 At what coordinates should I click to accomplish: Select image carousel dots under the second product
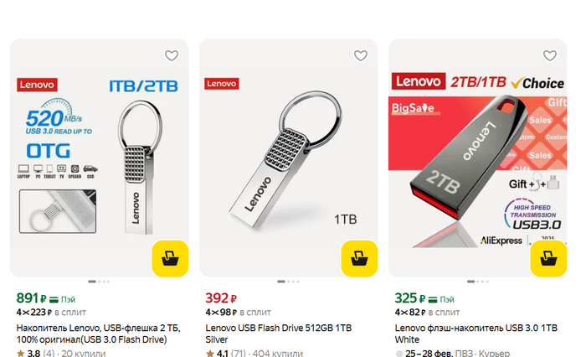point(288,282)
